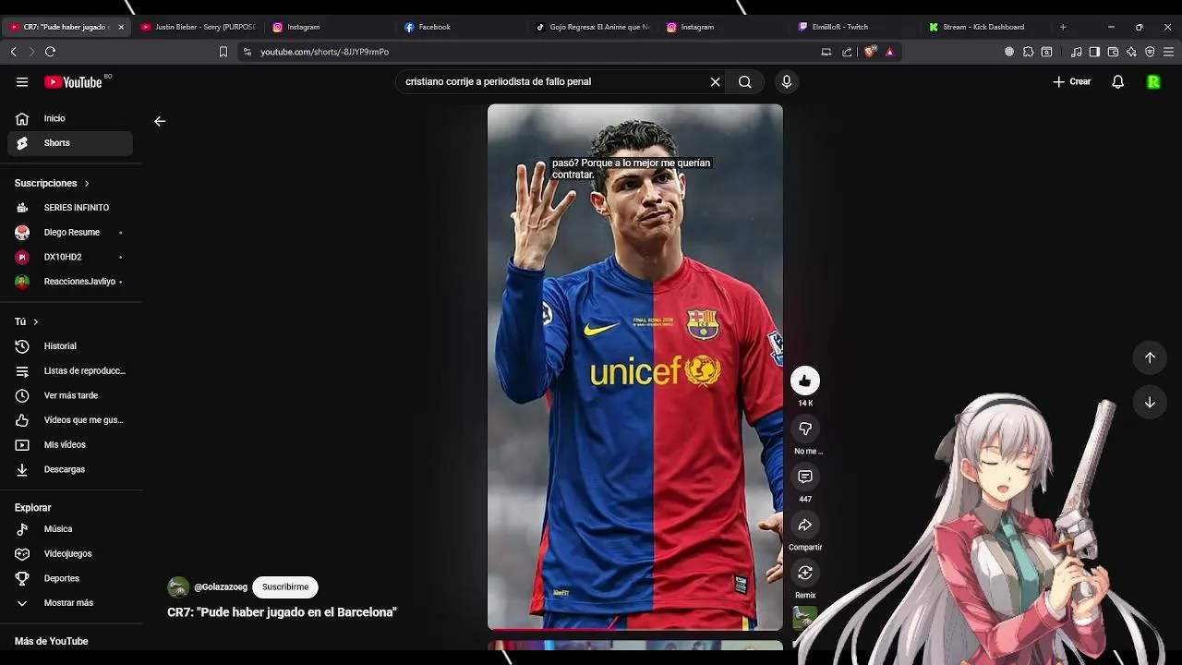Open Videos que me gustan
Screen dimensions: 1182x665
pos(70,420)
